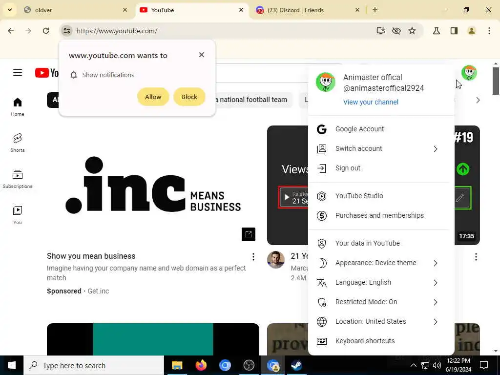The width and height of the screenshot is (500, 375).
Task: Click the browser back arrow
Action: 11,31
